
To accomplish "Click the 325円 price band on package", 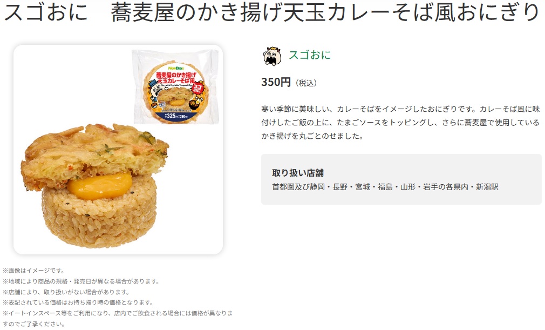I will pyautogui.click(x=175, y=116).
